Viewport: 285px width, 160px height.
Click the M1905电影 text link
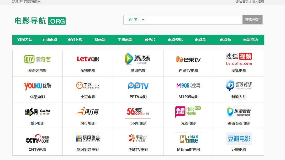(x=188, y=97)
